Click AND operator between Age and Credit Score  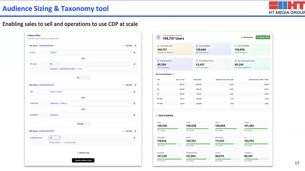(x=83, y=98)
